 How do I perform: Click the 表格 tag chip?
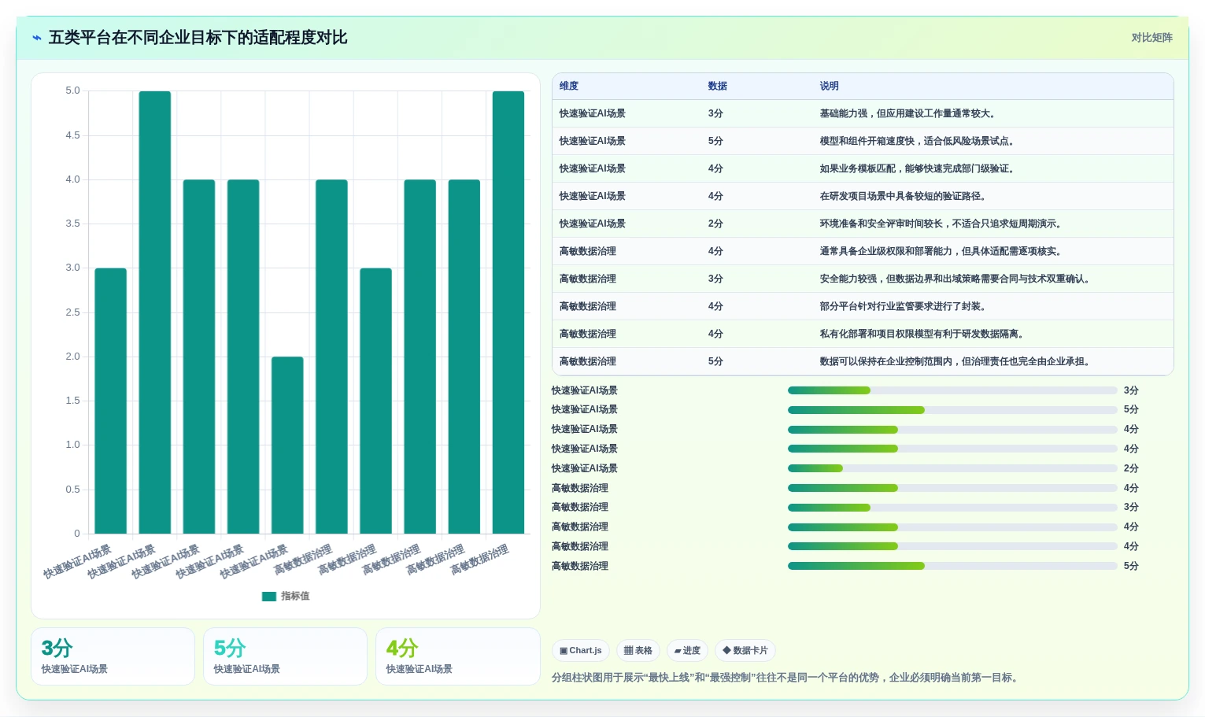(638, 651)
